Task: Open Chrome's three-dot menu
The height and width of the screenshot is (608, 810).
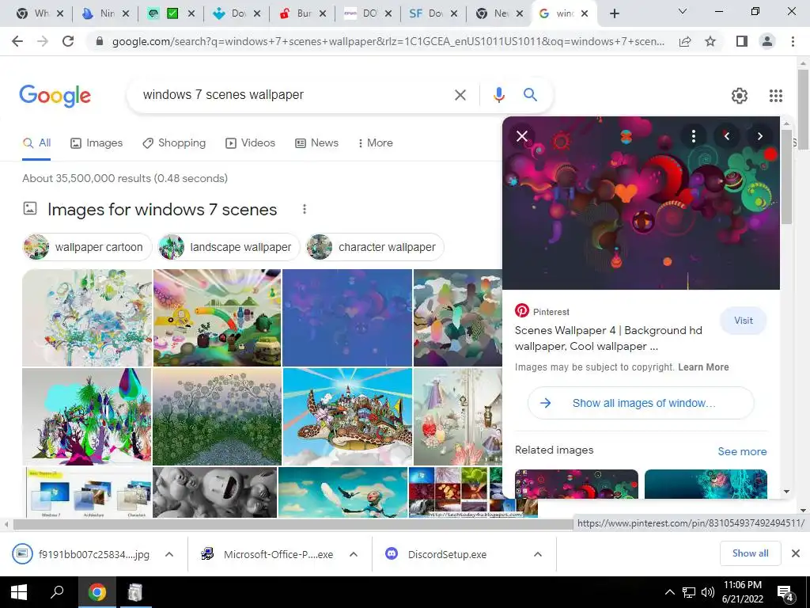Action: coord(793,41)
